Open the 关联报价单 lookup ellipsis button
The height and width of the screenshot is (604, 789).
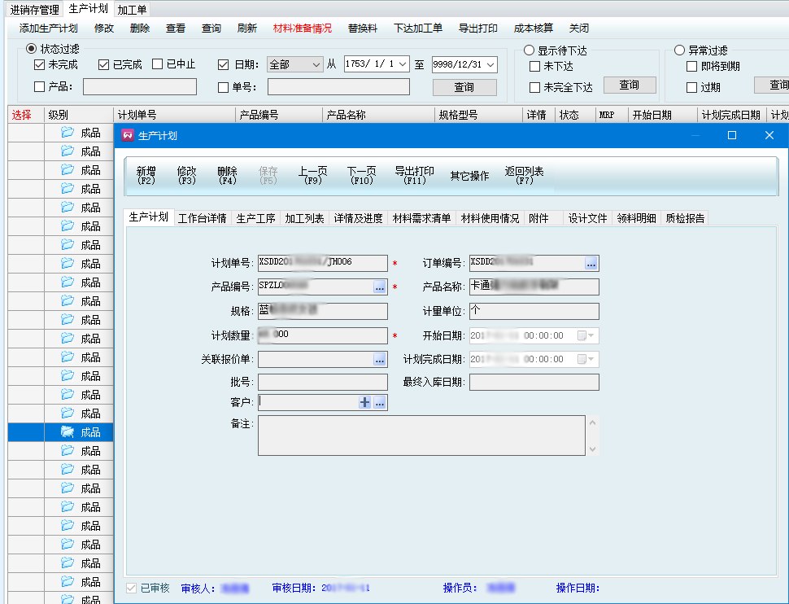click(379, 359)
